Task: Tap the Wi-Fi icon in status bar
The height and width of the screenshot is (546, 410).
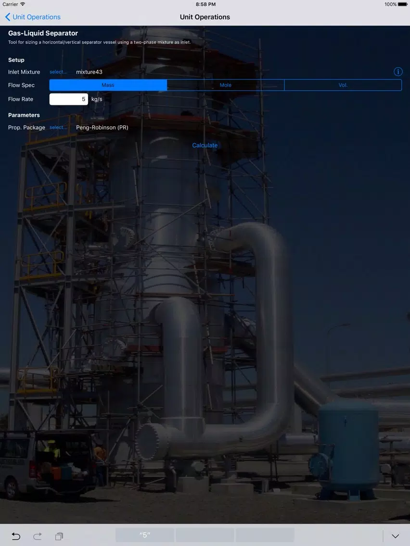Action: click(23, 4)
